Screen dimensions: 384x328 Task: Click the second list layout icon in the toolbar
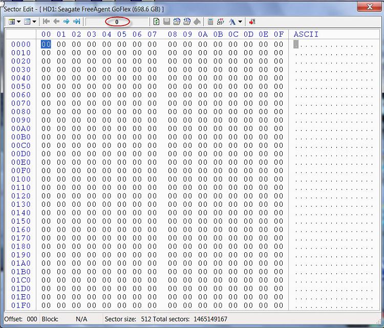[x=27, y=22]
